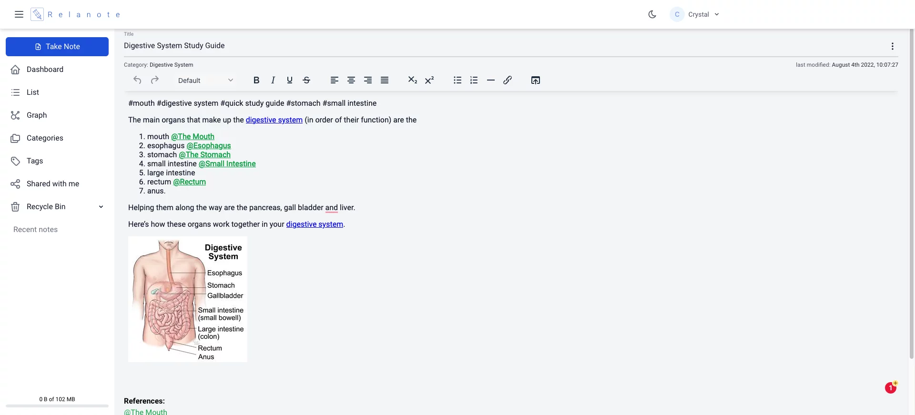Click the Bold formatting icon
This screenshot has height=415, width=915.
tap(256, 80)
